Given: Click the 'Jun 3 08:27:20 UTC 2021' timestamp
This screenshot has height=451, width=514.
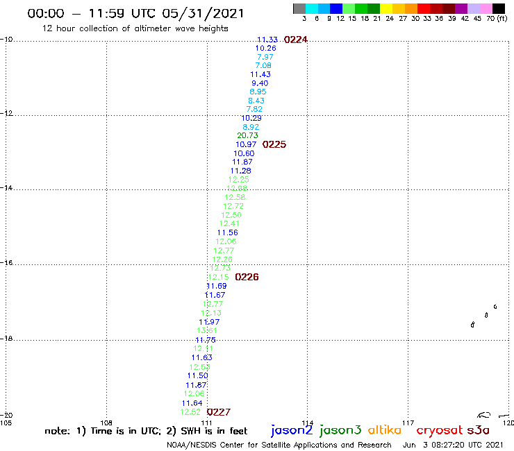Looking at the screenshot, I should tap(452, 445).
